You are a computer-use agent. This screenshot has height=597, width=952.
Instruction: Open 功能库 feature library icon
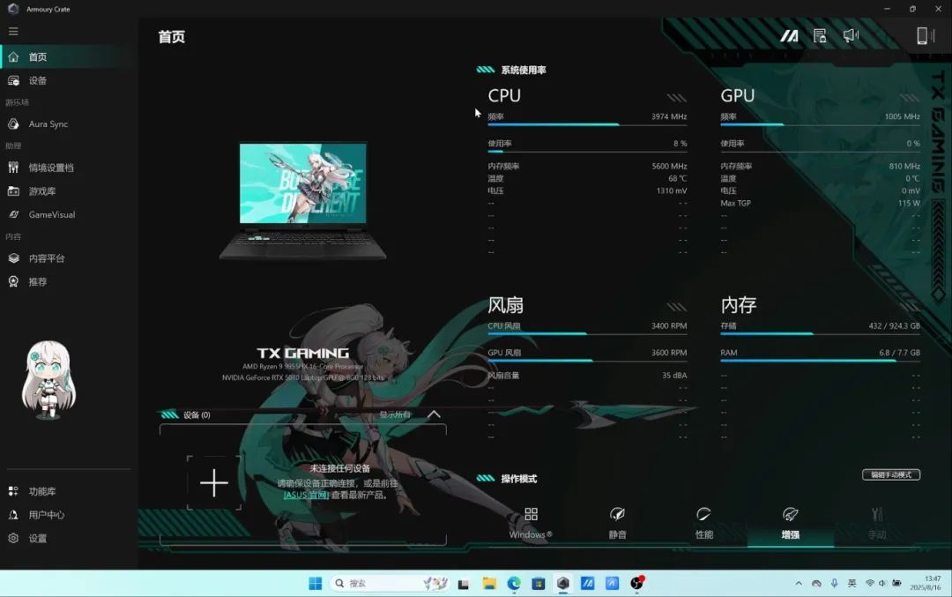[13, 491]
